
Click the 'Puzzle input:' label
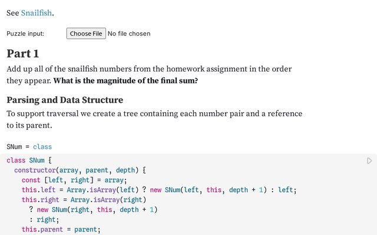point(25,34)
